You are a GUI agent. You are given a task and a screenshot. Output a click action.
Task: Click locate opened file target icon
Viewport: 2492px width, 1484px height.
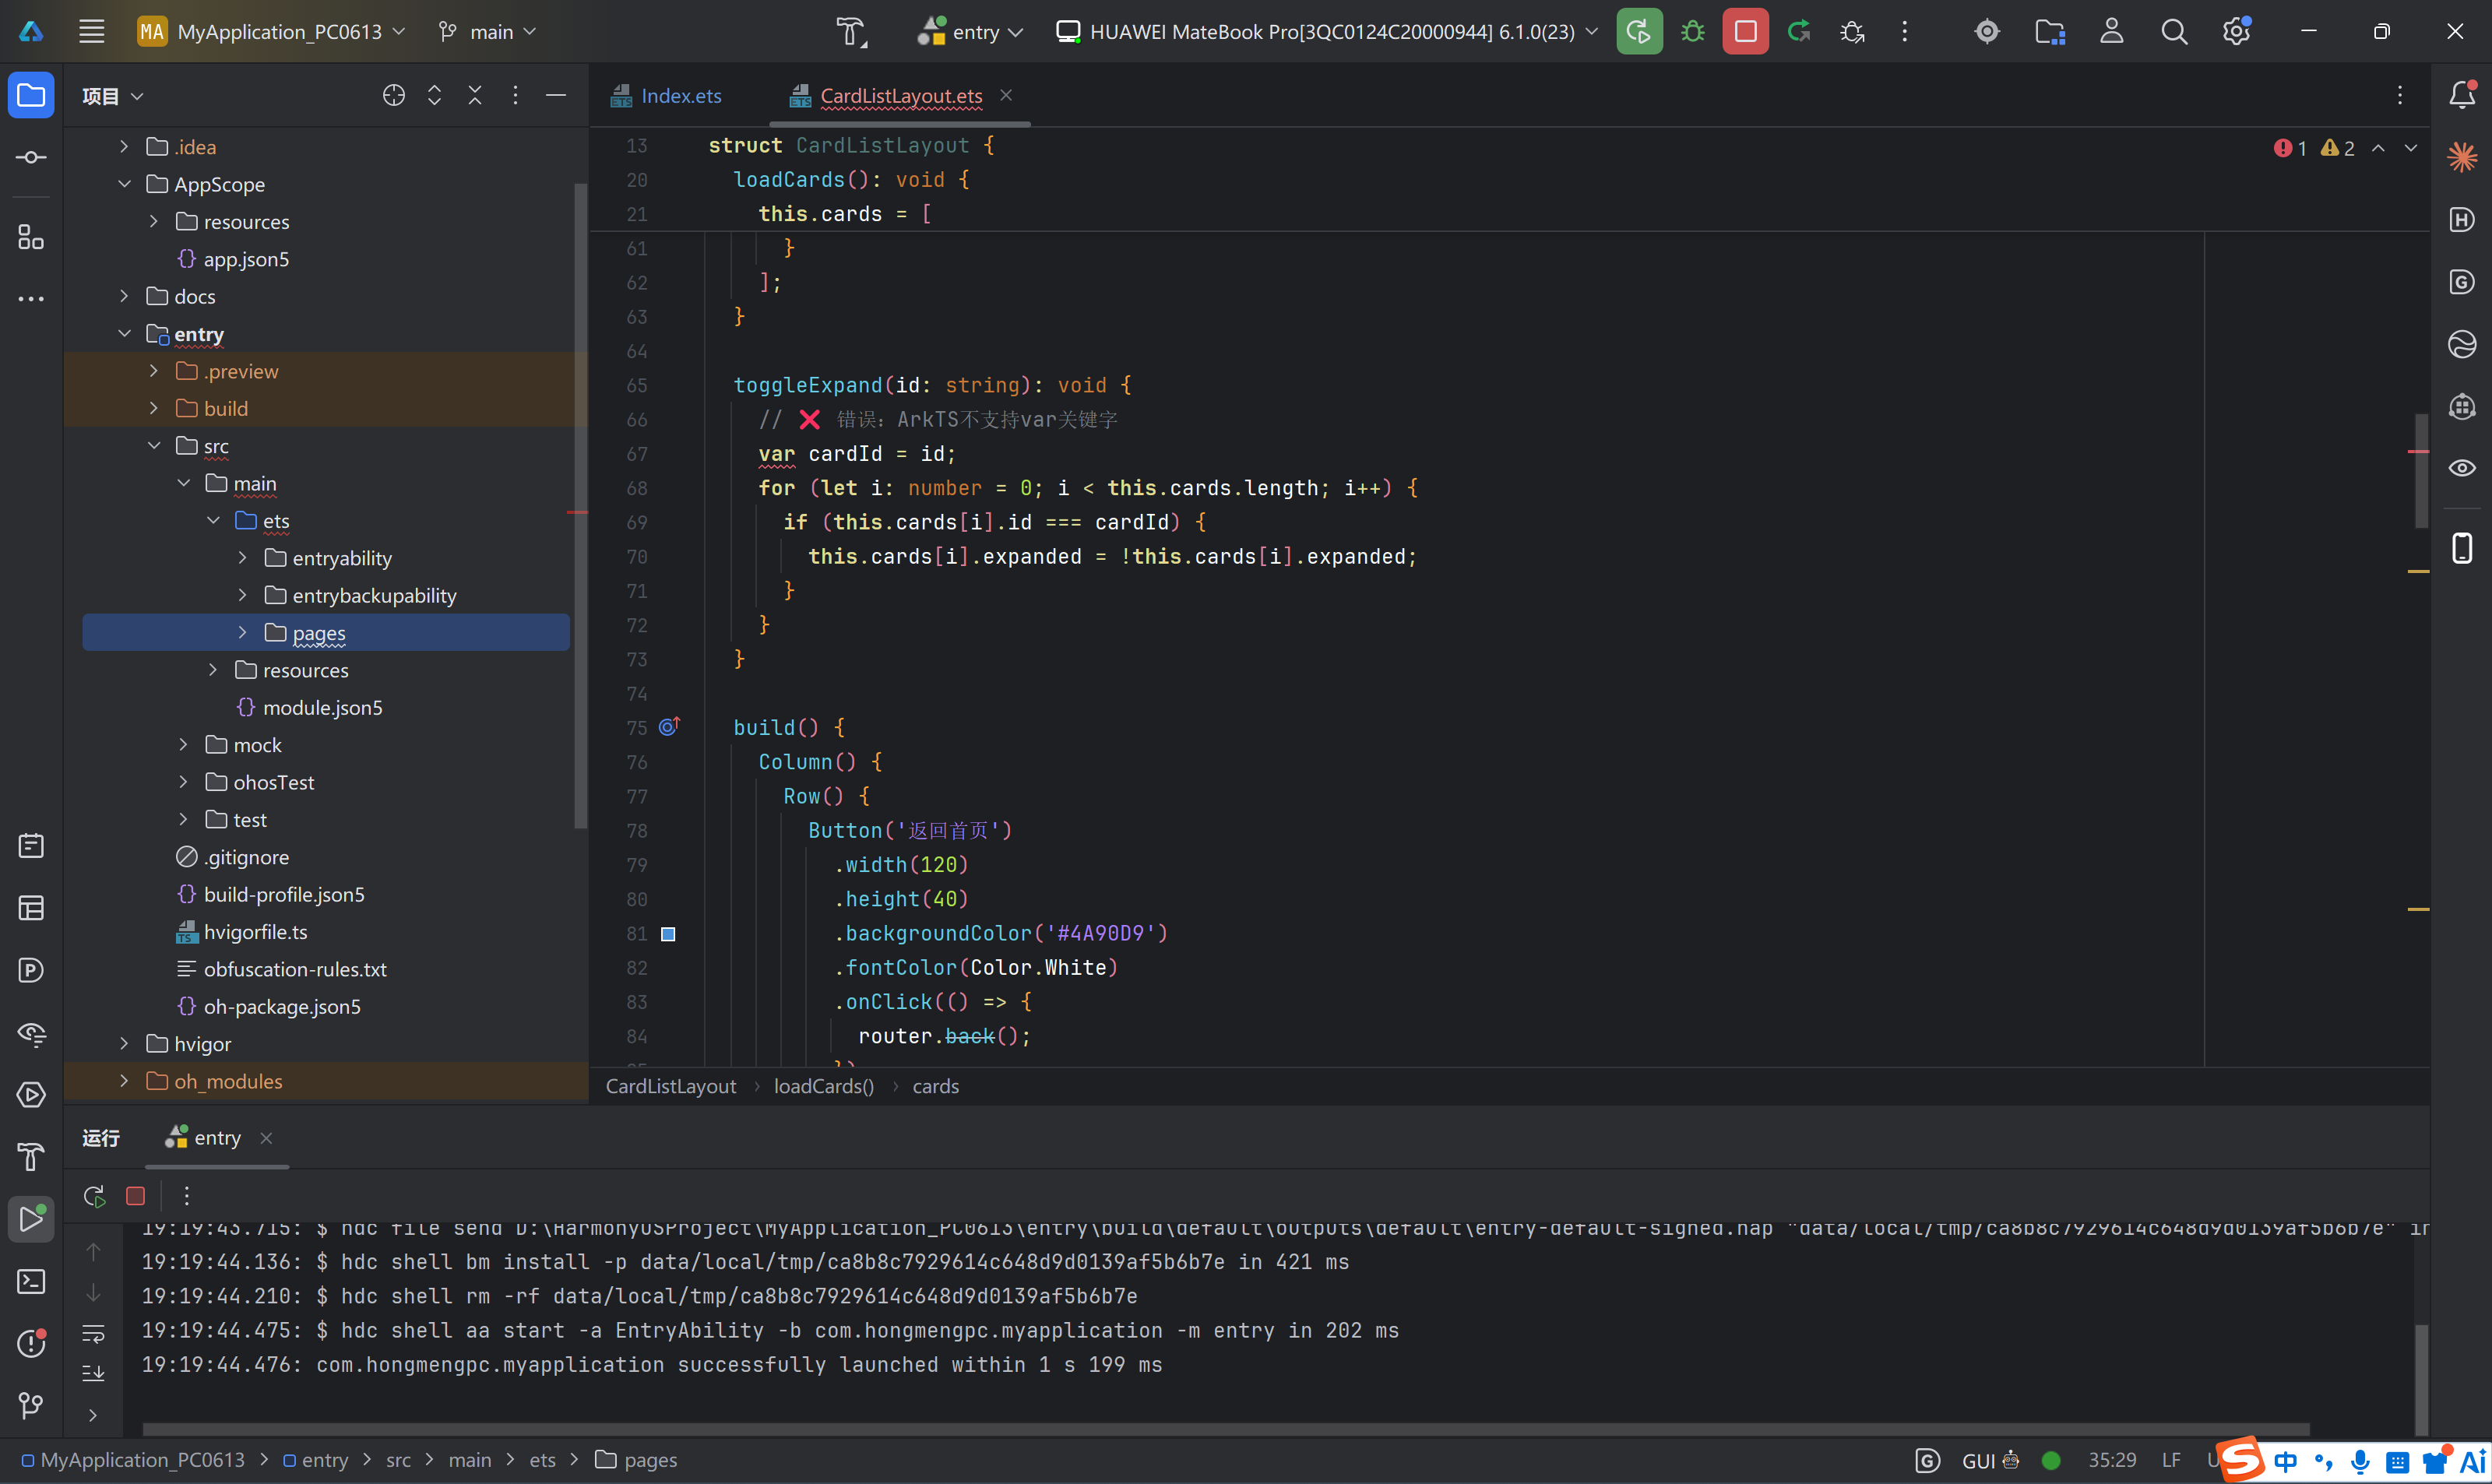(x=394, y=95)
